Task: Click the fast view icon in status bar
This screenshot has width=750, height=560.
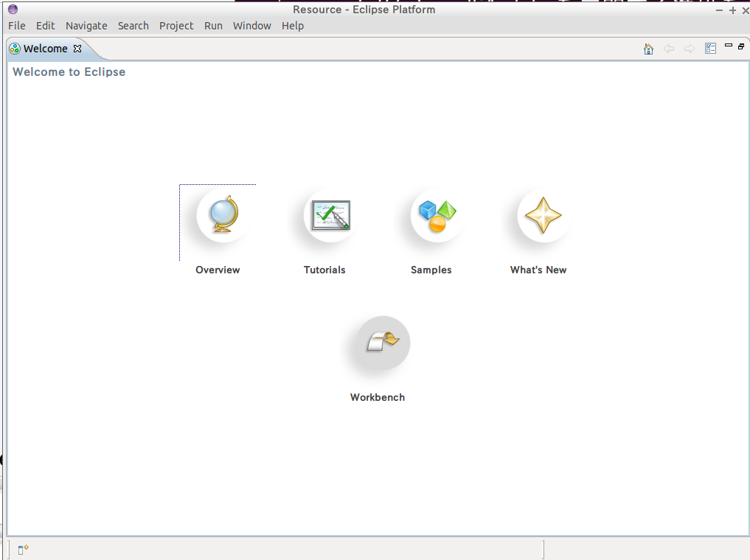Action: (23, 550)
